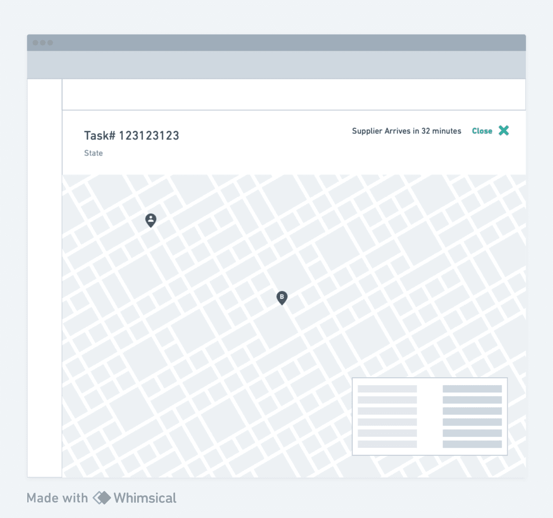Viewport: 553px width, 518px height.
Task: Click the B destination pin on map
Action: [282, 298]
